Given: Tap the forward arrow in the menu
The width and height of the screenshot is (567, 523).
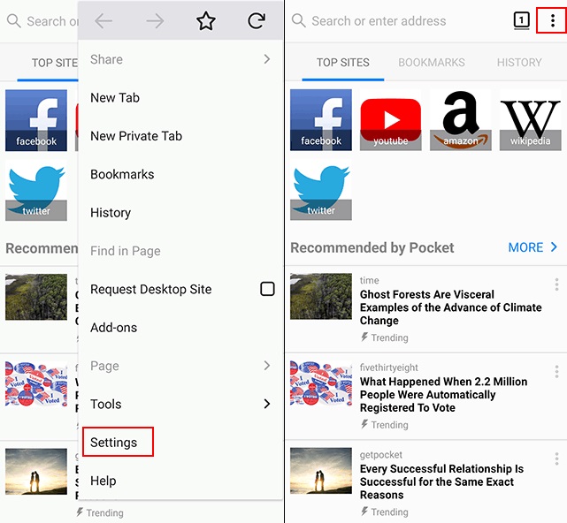Looking at the screenshot, I should tap(155, 21).
